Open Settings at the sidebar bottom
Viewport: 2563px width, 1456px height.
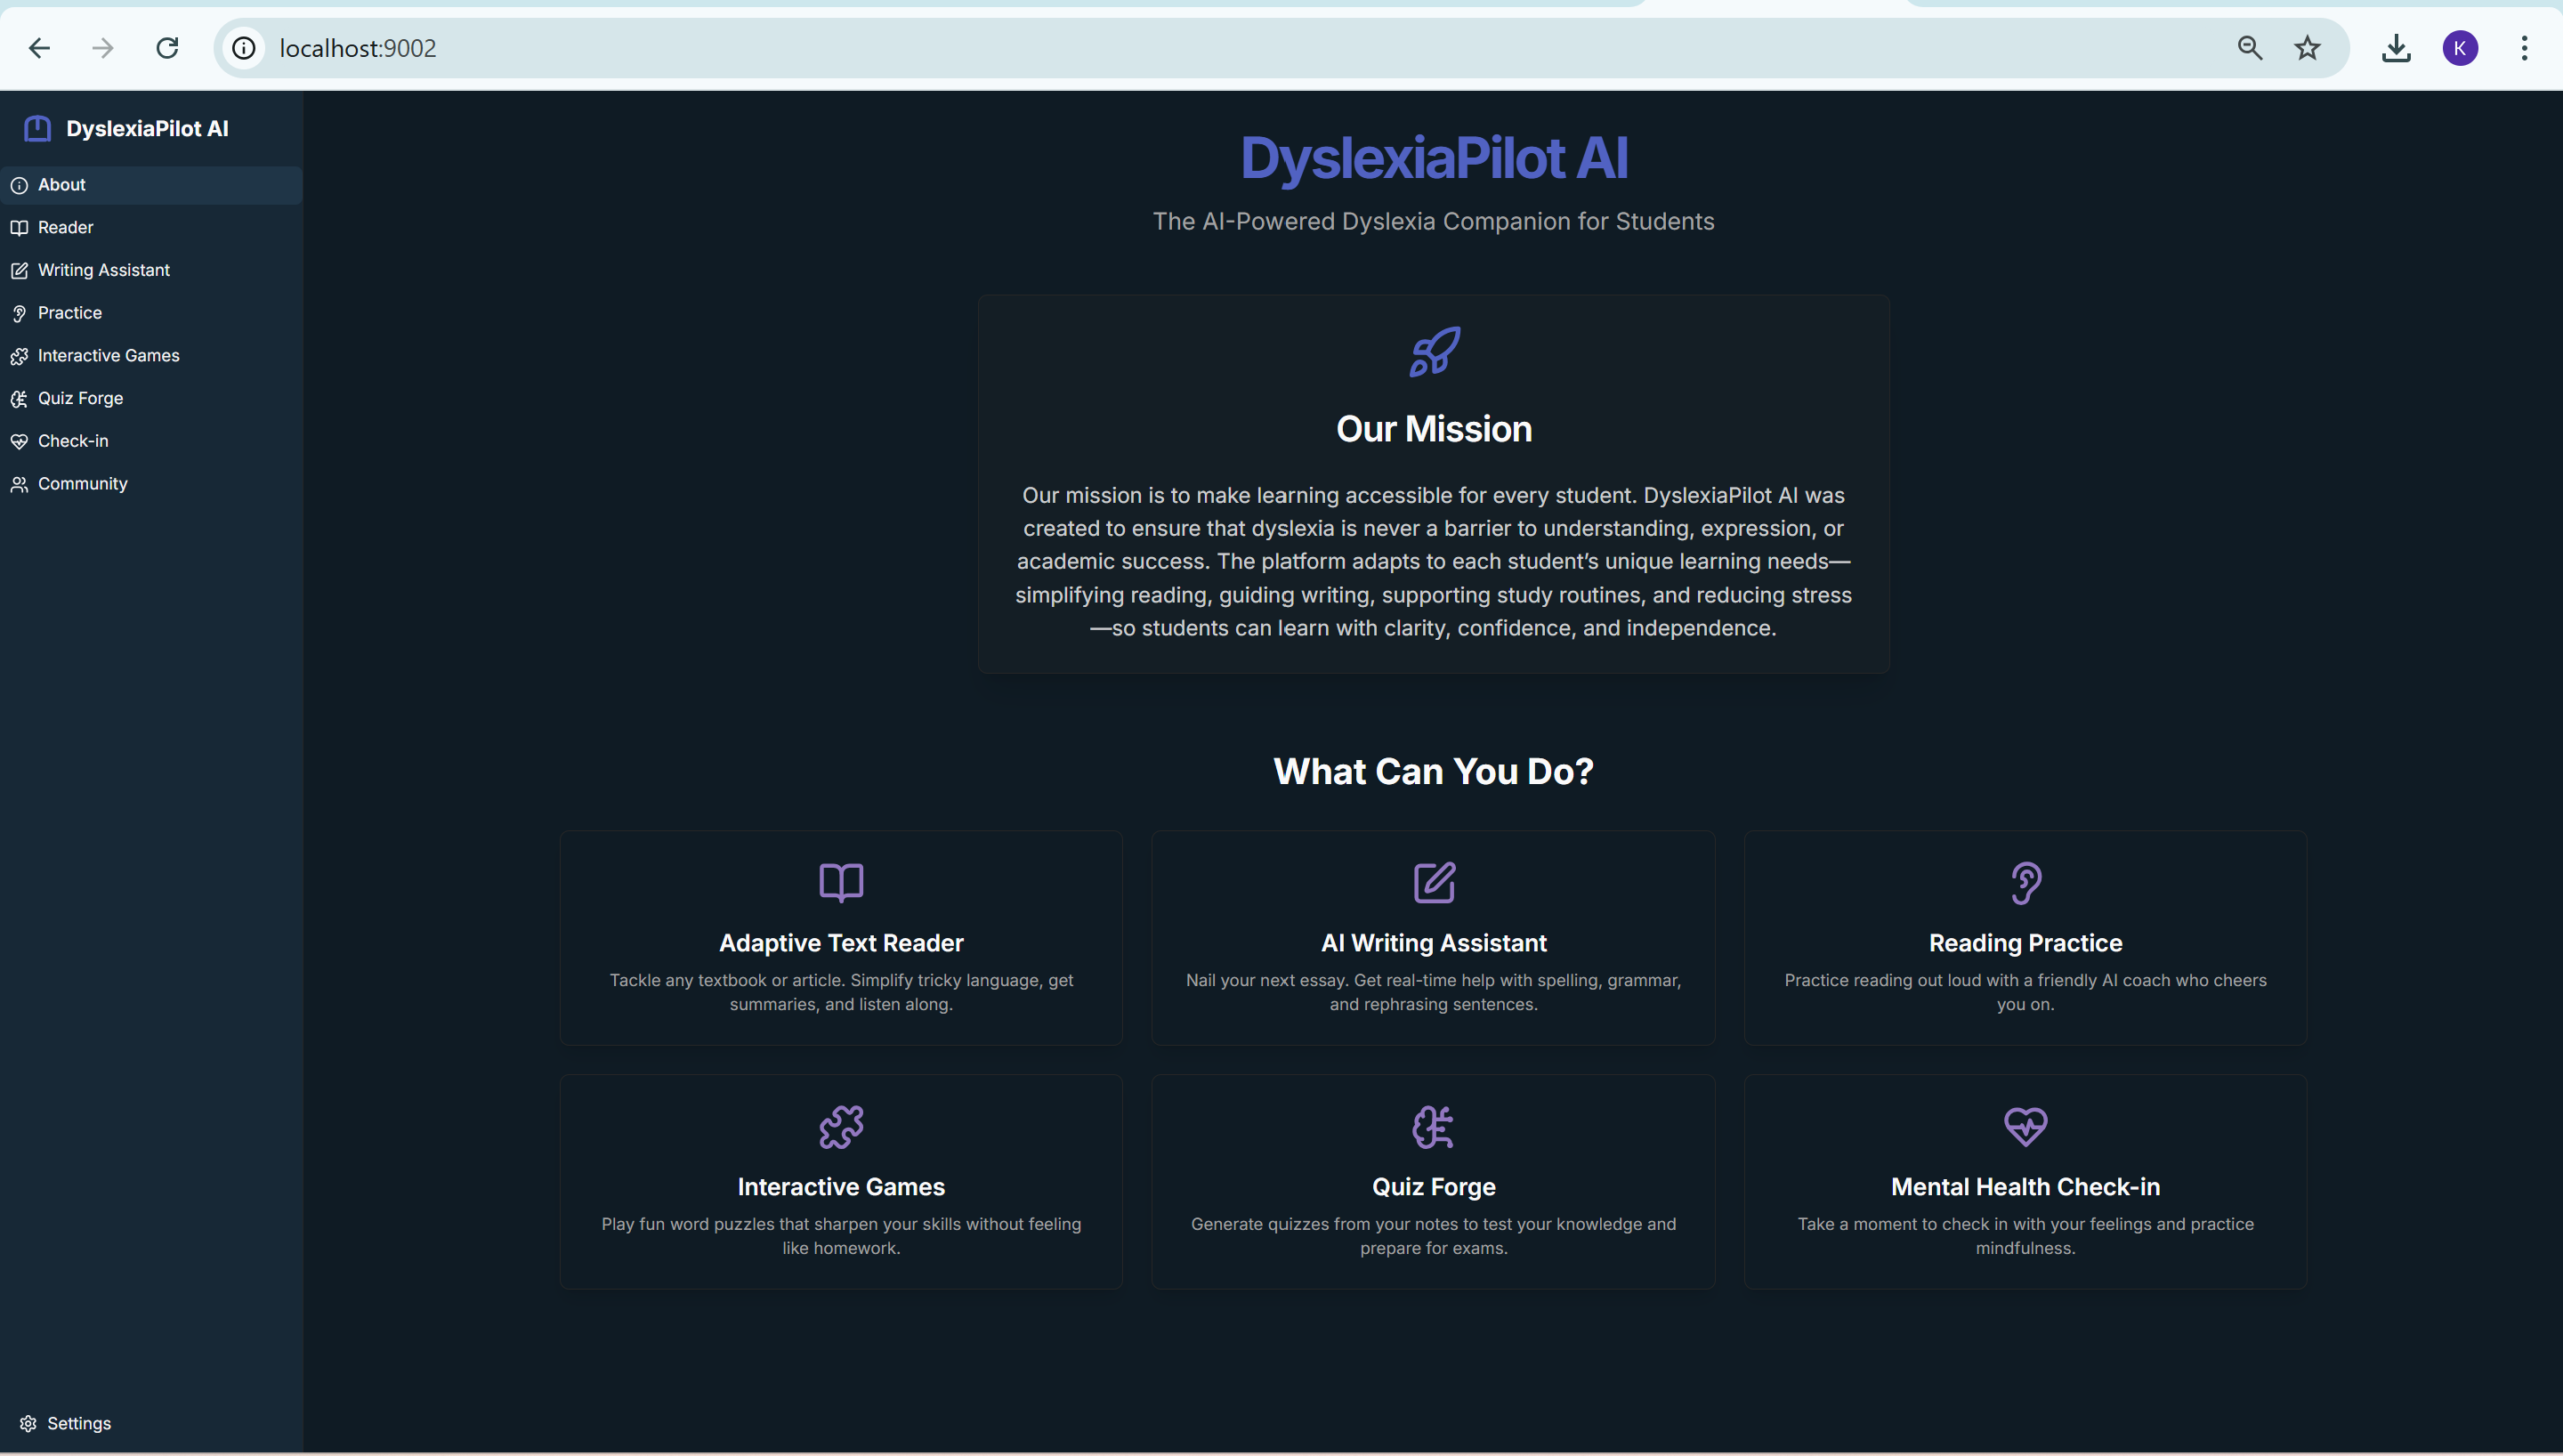click(78, 1423)
